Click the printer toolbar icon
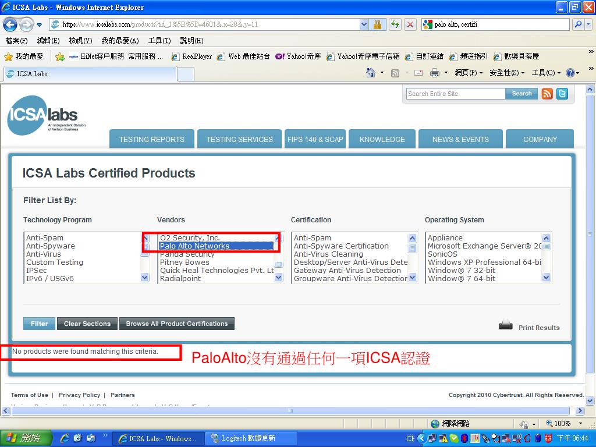 point(434,73)
